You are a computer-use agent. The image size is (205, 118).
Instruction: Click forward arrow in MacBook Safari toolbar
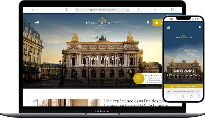click(49, 10)
